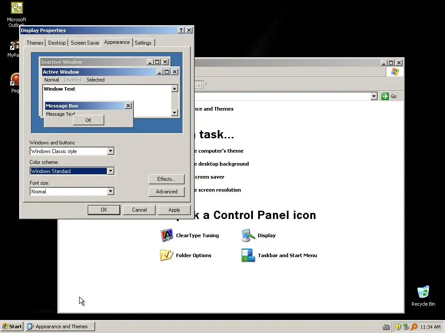Click the Advanced button
The image size is (445, 333).
pos(166,191)
